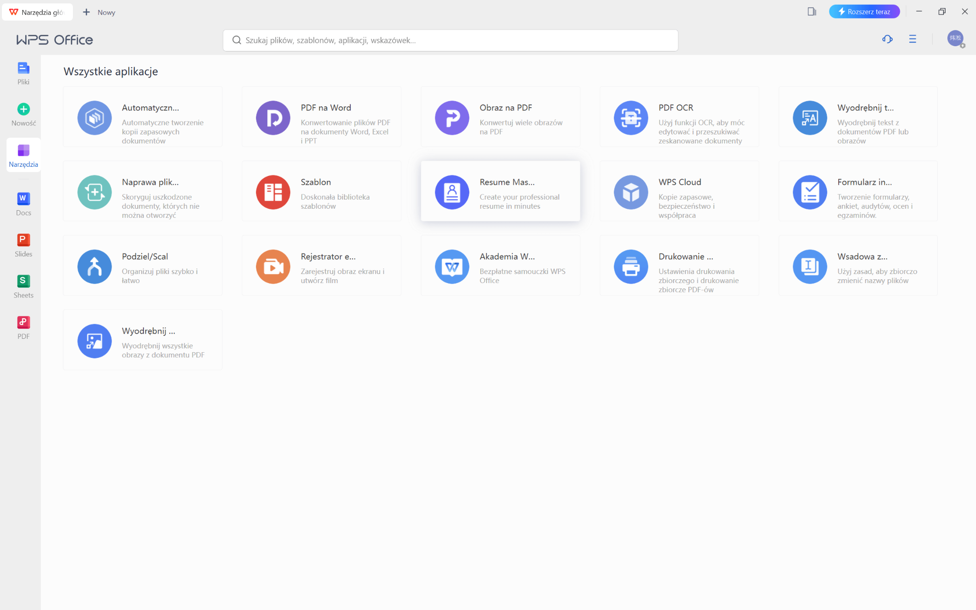Open Docs in the left sidebar
The image size is (976, 610).
(23, 204)
